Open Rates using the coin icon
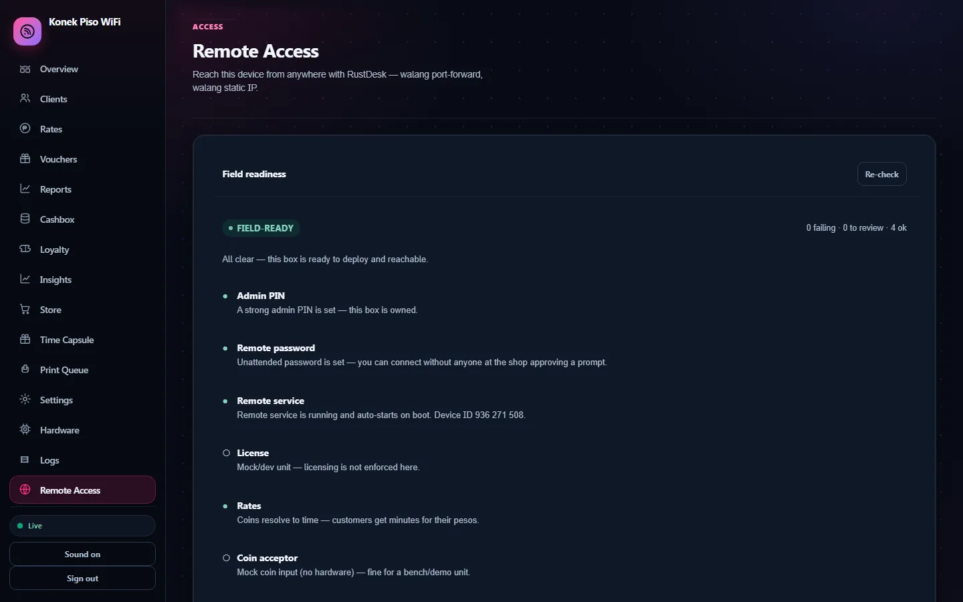963x602 pixels. click(25, 128)
